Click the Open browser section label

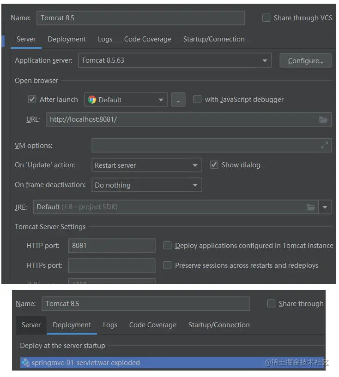36,81
